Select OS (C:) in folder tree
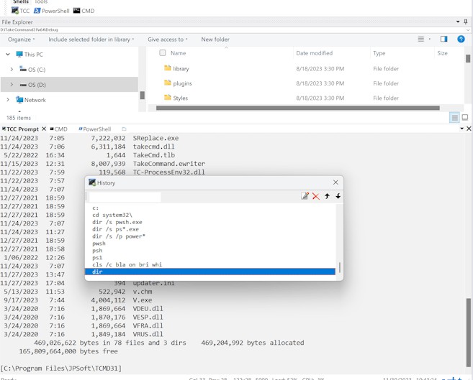Viewport: 473px width, 380px height. coord(37,70)
